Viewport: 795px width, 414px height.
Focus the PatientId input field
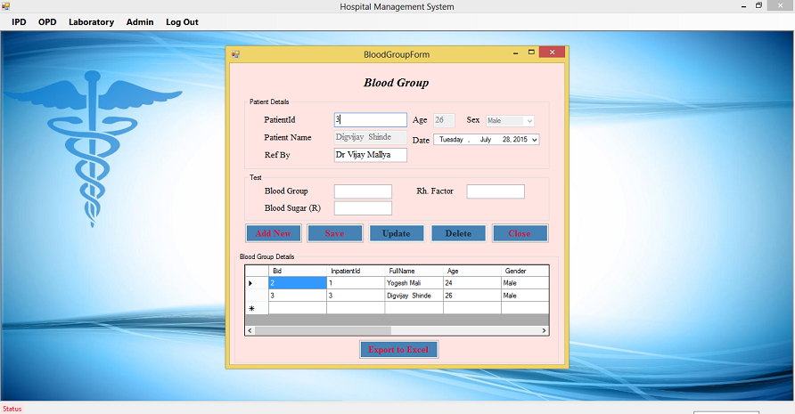pos(371,119)
